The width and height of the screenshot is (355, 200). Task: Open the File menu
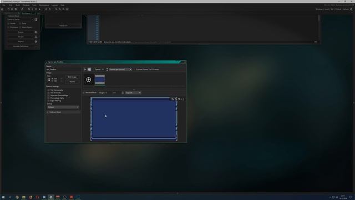click(x=4, y=5)
